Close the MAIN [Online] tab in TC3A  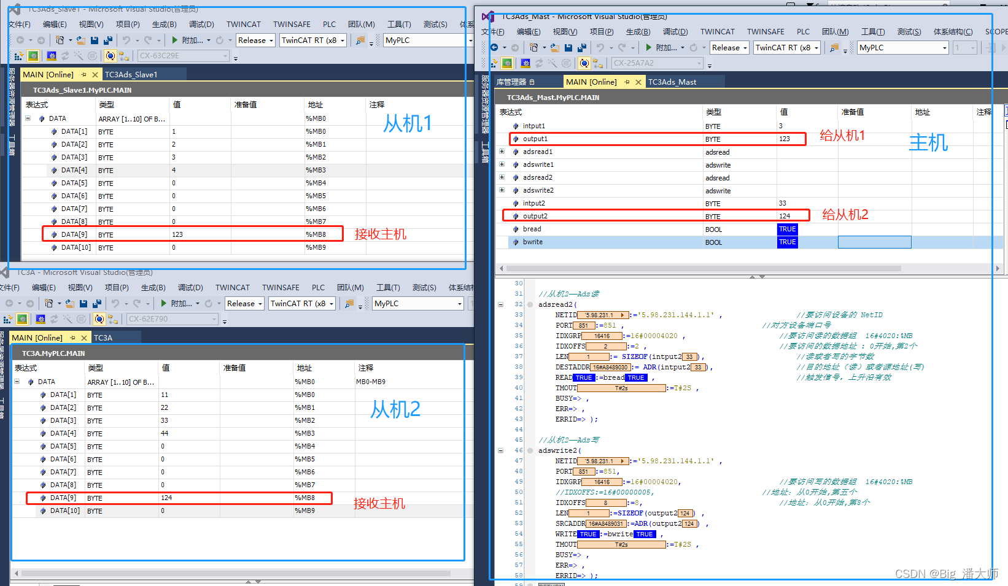pos(84,338)
